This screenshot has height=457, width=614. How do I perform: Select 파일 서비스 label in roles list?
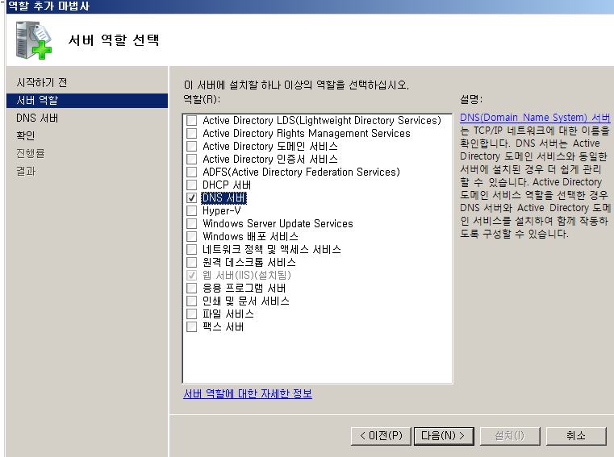[x=228, y=314]
